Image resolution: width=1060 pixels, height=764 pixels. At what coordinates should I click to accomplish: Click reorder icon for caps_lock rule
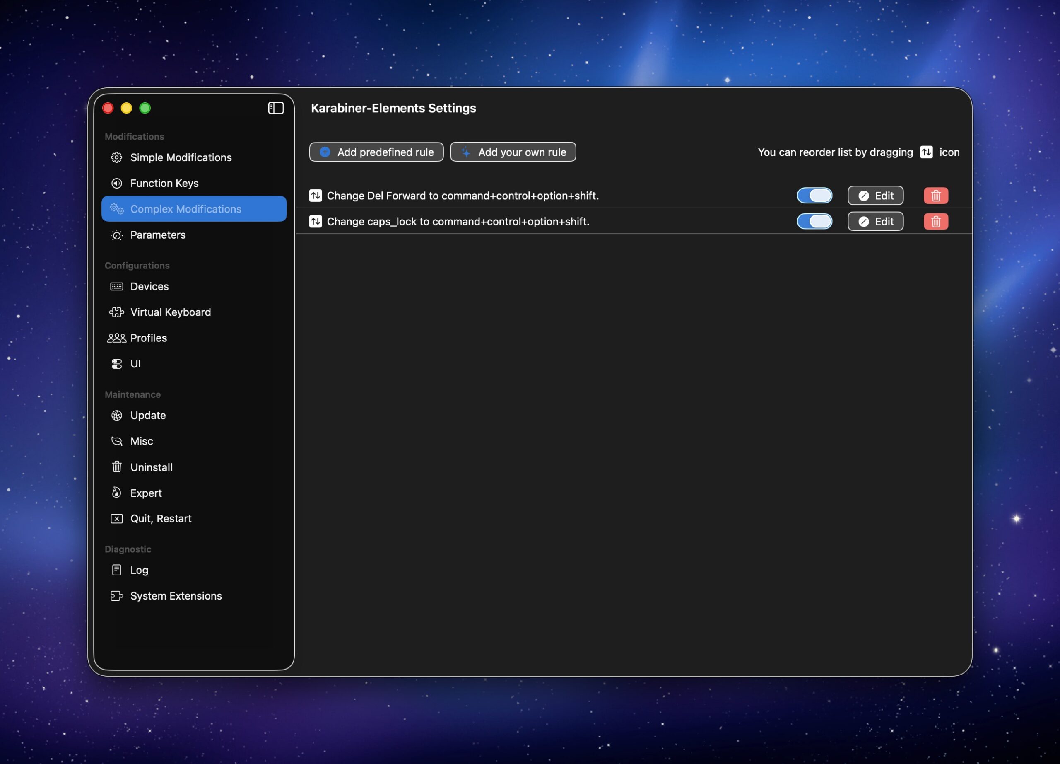coord(316,221)
